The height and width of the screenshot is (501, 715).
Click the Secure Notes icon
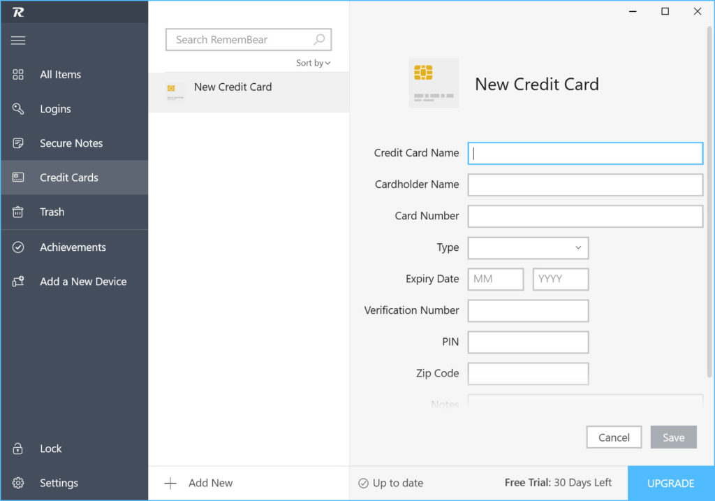click(18, 143)
